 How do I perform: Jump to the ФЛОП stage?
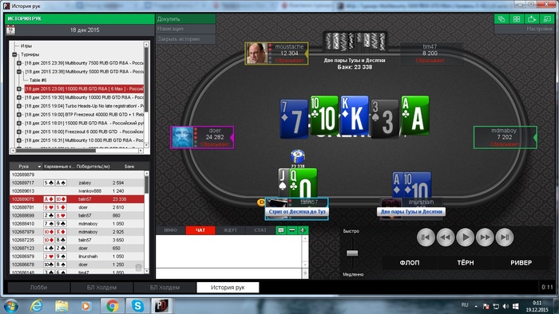[410, 262]
